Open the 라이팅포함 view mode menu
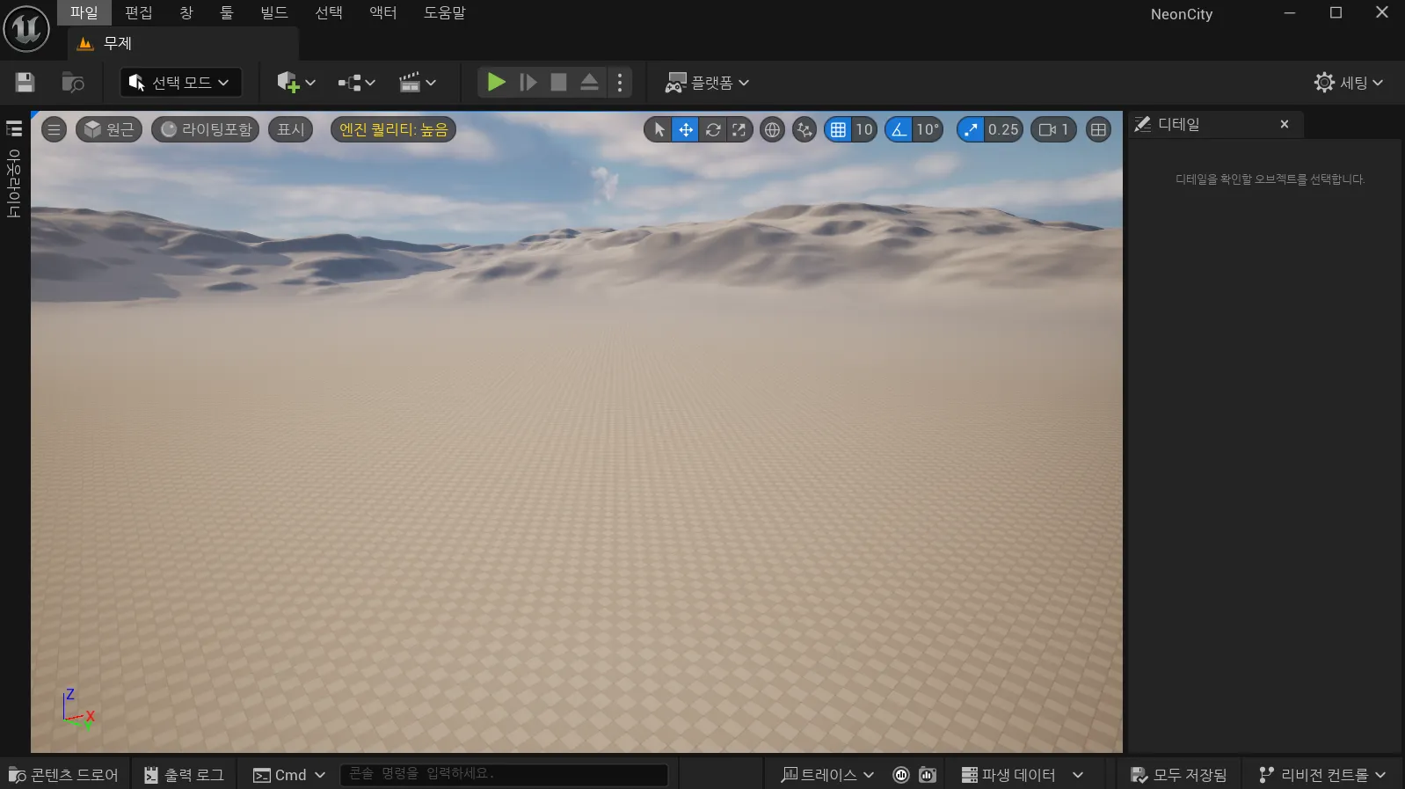The height and width of the screenshot is (789, 1405). [206, 129]
